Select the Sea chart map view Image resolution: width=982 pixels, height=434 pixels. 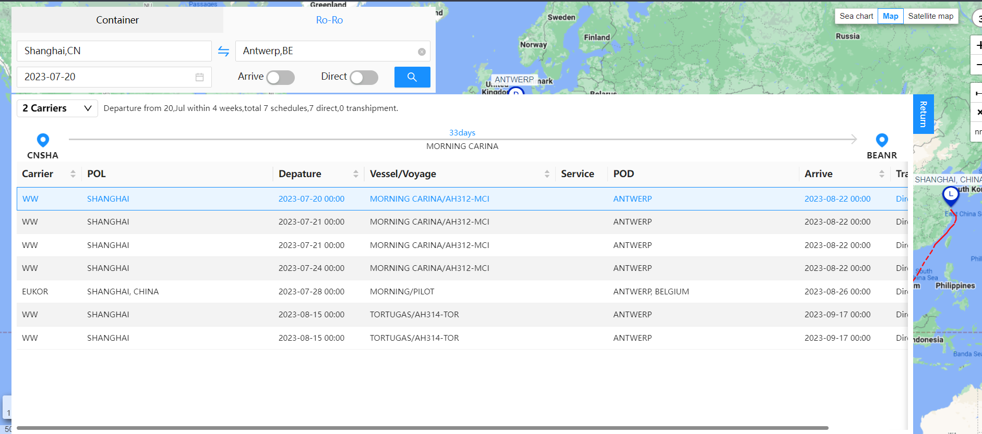[x=856, y=16]
